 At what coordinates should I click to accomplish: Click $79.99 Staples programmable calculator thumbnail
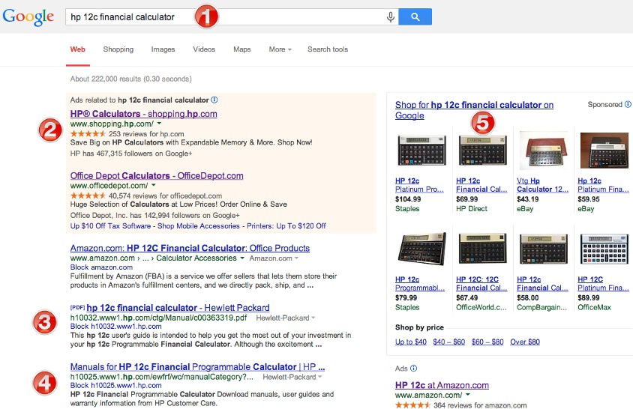[x=421, y=249]
